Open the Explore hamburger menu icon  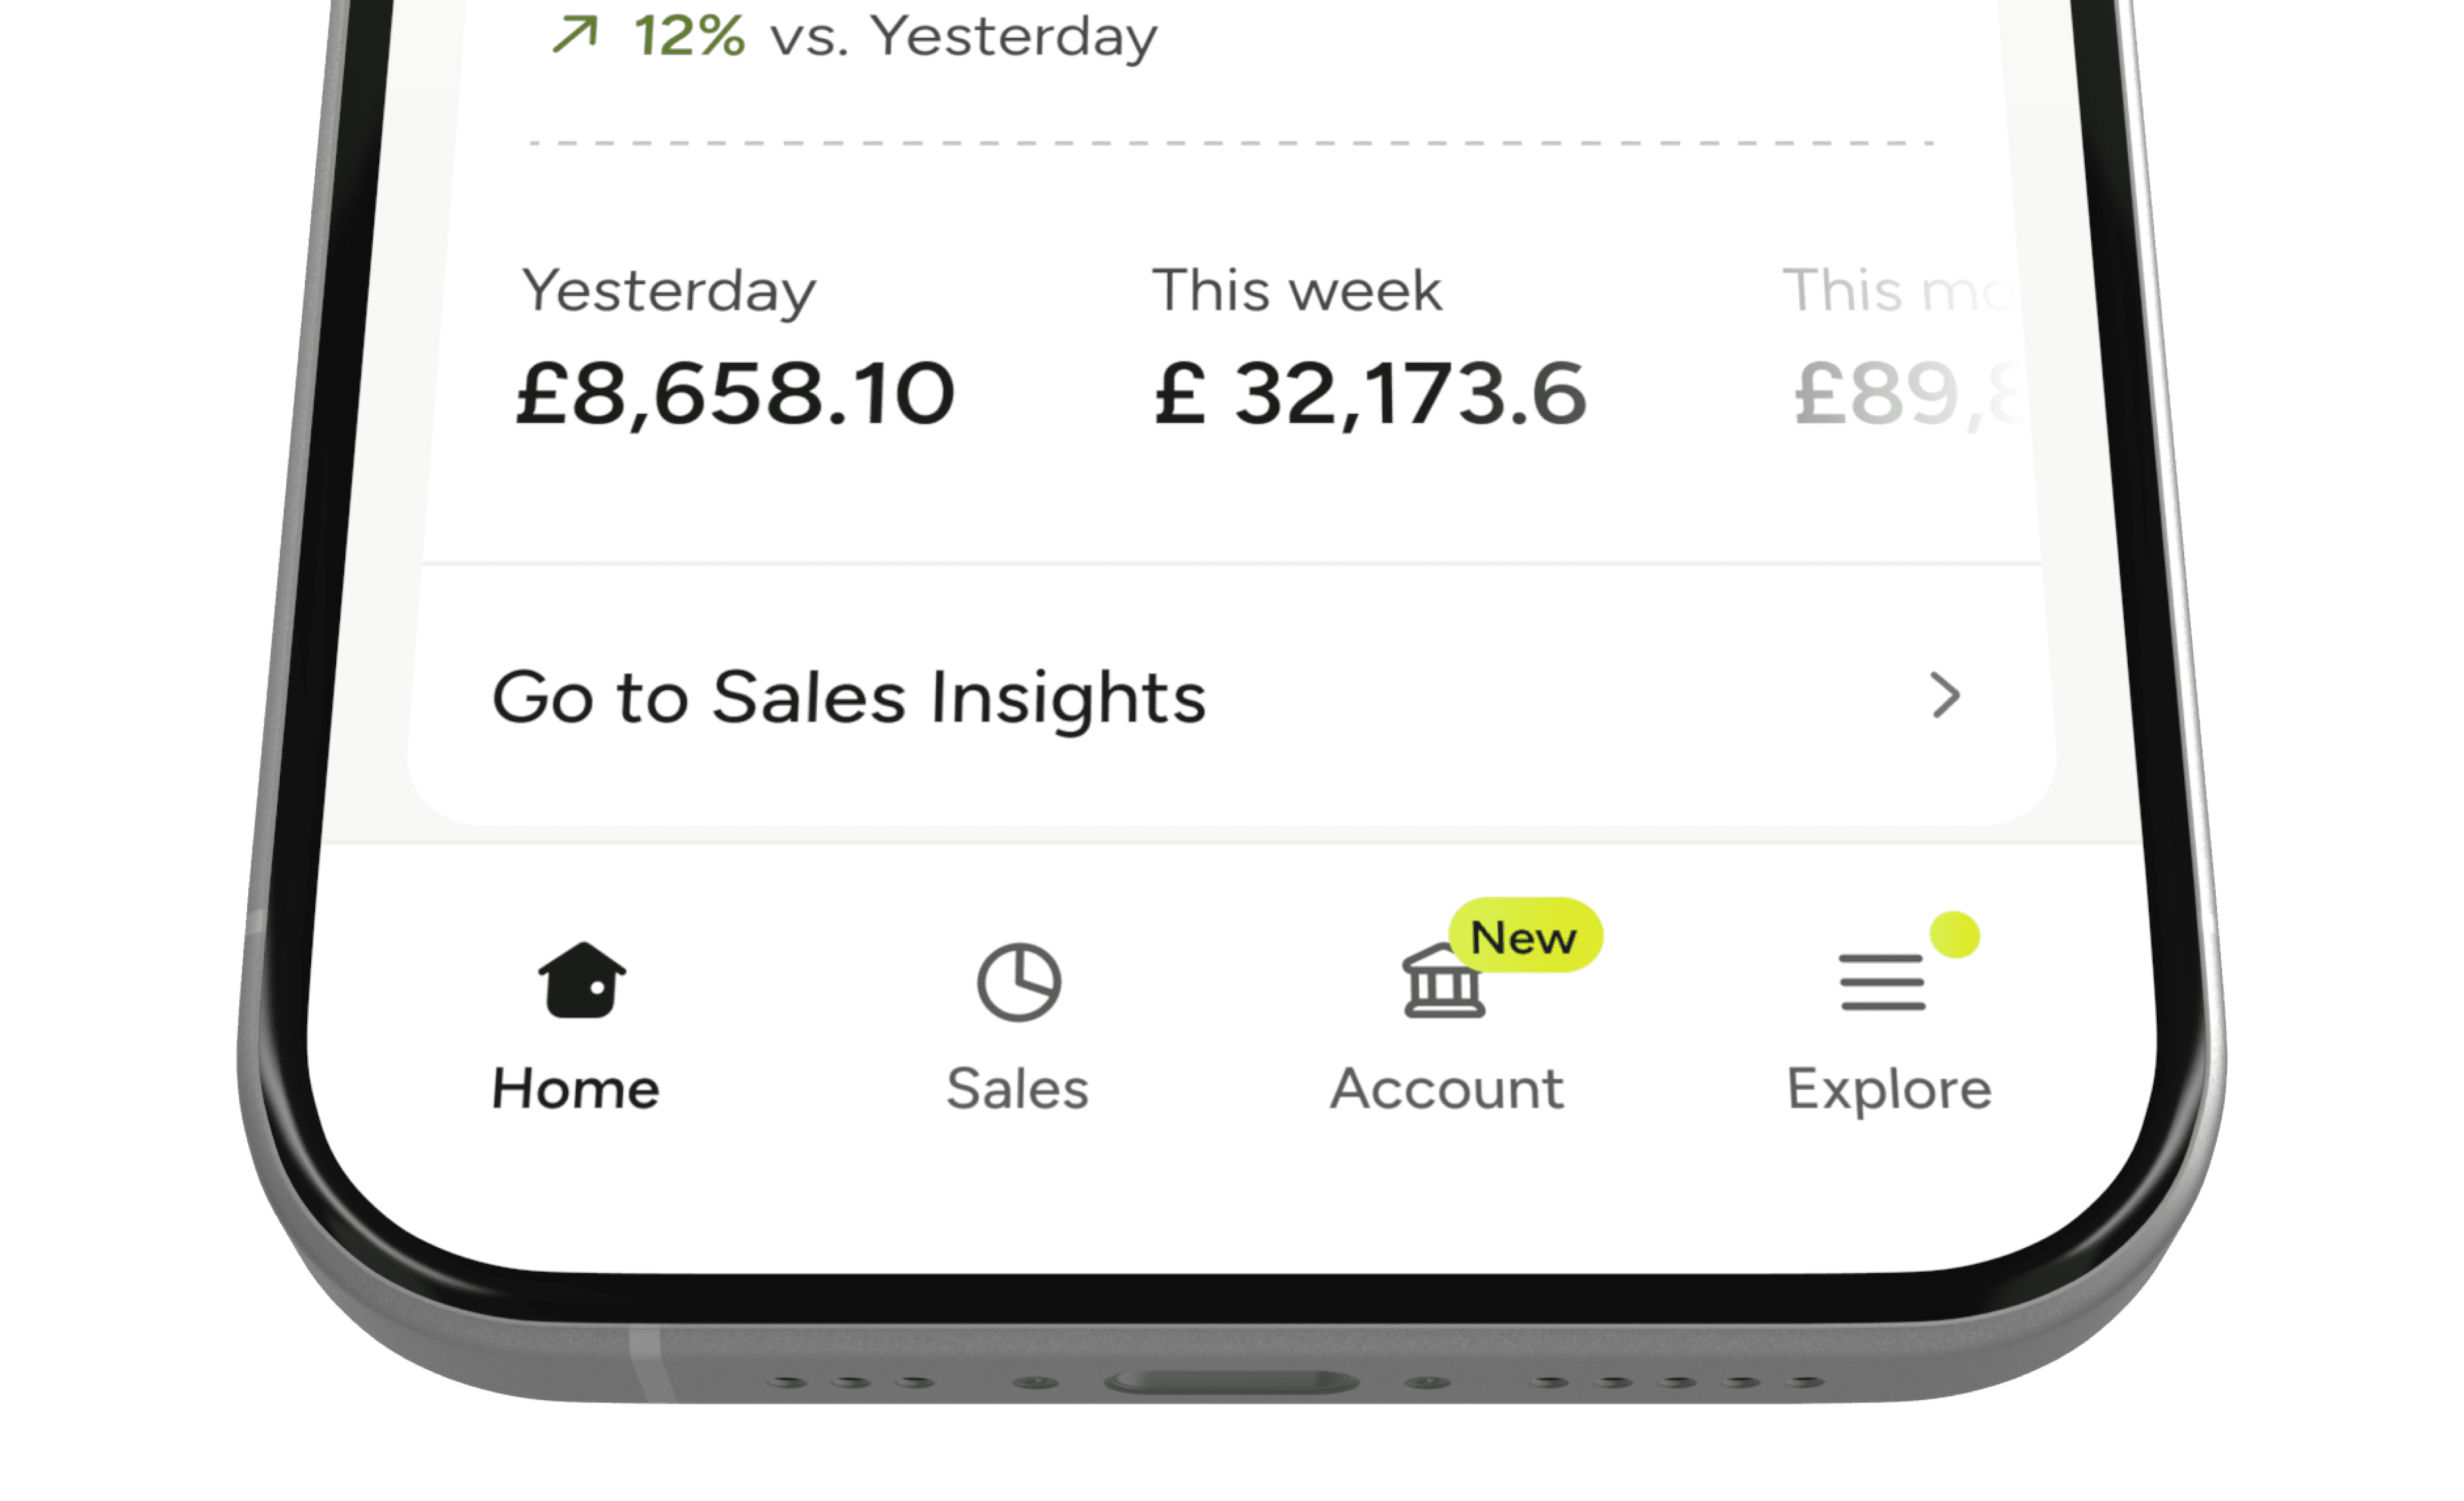(1881, 982)
